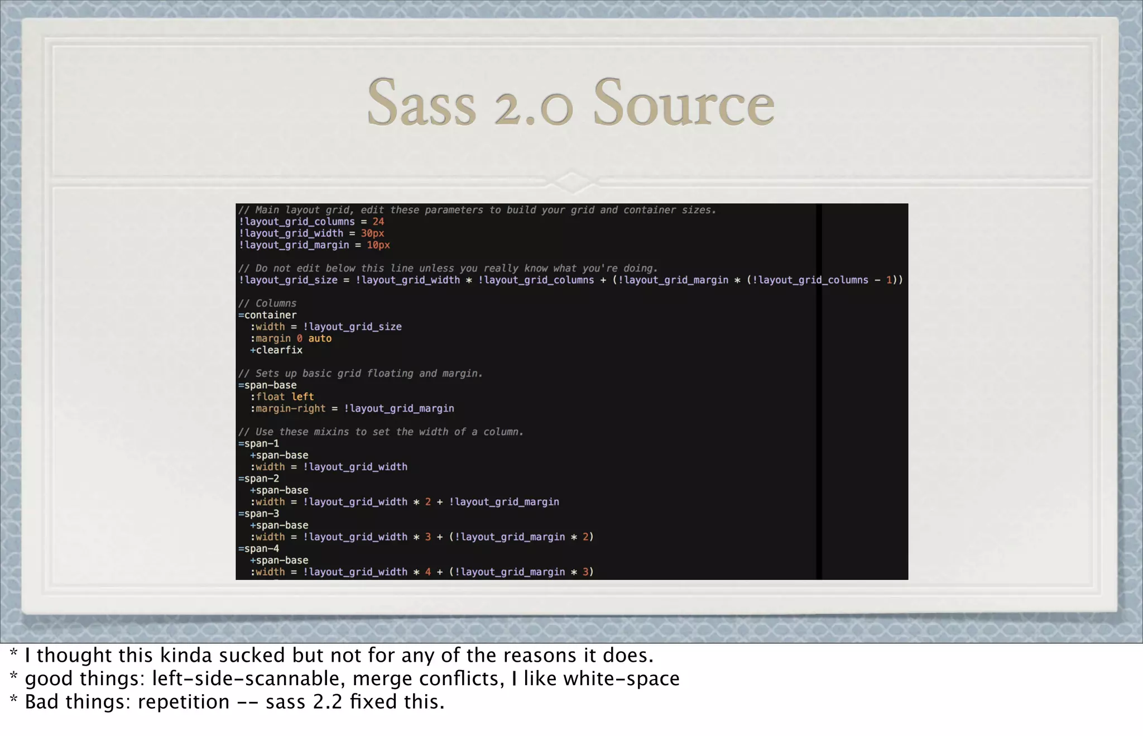The width and height of the screenshot is (1143, 736).
Task: Click the "// Do not edit below this line" comment
Action: [x=448, y=268]
